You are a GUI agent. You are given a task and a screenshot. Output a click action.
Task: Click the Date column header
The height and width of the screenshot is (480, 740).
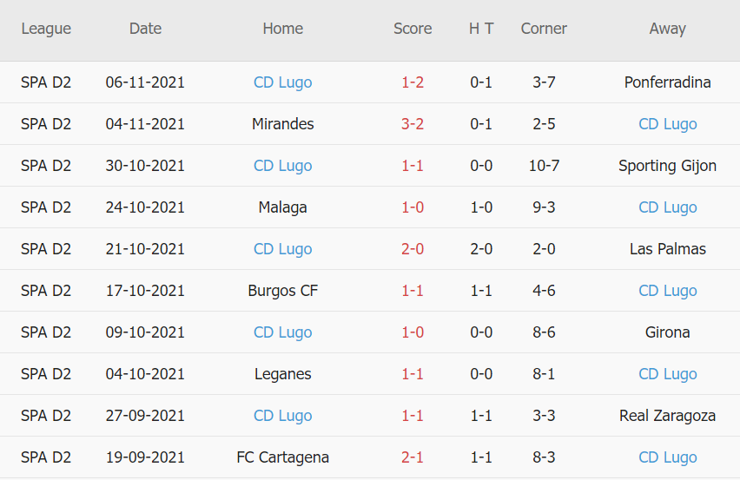pos(145,29)
